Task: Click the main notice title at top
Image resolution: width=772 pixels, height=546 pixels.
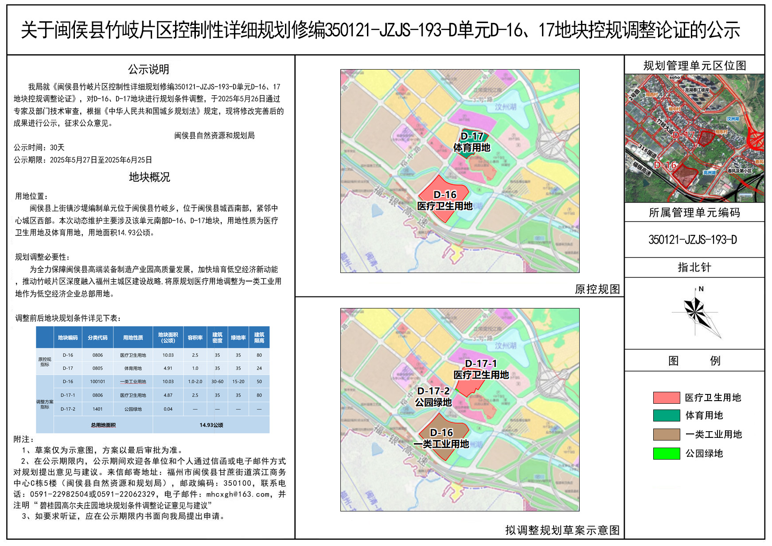Action: pos(381,30)
